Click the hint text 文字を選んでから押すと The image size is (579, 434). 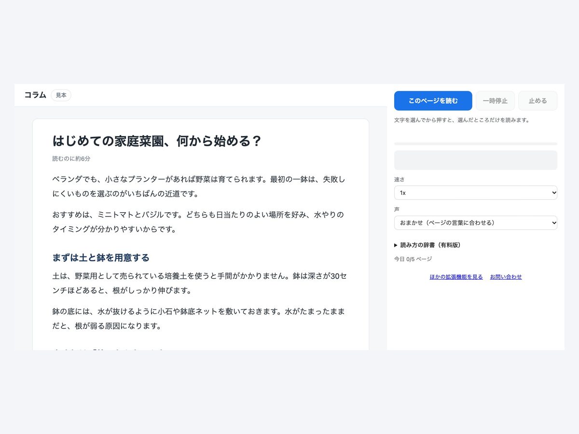462,120
